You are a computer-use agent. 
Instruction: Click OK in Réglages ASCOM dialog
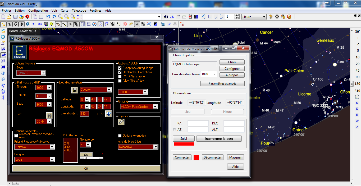pyautogui.click(x=86, y=169)
